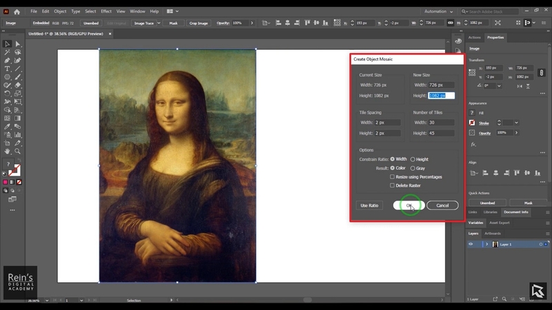Click the Use Ratio button
Image resolution: width=552 pixels, height=310 pixels.
[368, 205]
